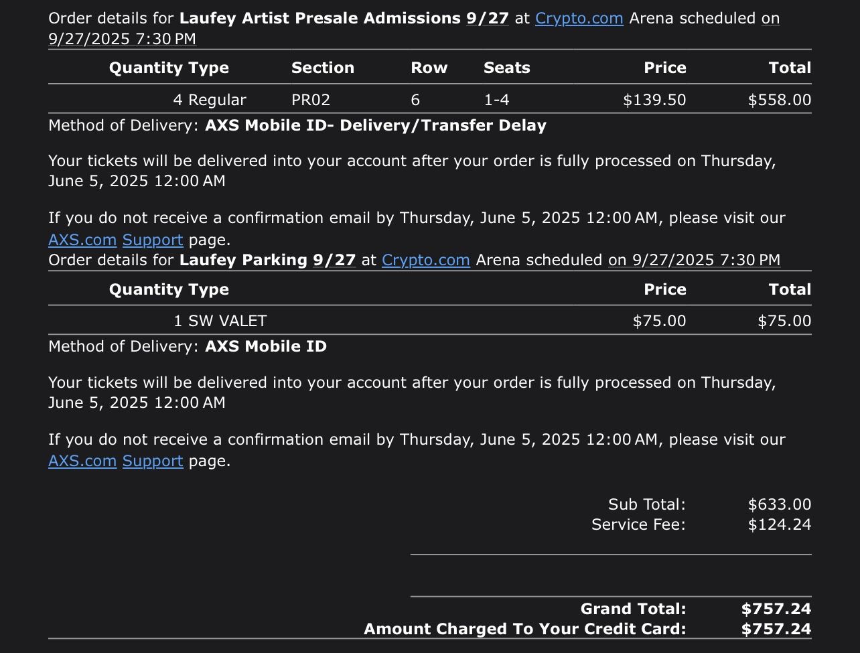860x653 pixels.
Task: Select the $558.00 admissions total
Action: tap(779, 100)
